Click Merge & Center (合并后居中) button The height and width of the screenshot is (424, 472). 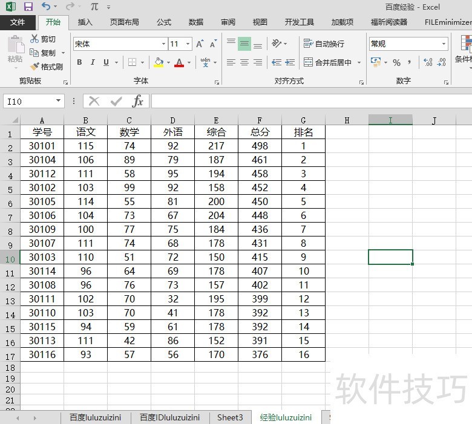[327, 62]
